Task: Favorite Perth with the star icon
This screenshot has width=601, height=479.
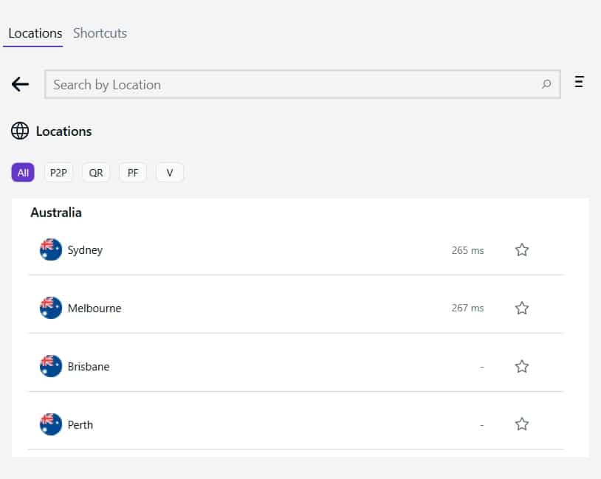Action: click(x=522, y=424)
